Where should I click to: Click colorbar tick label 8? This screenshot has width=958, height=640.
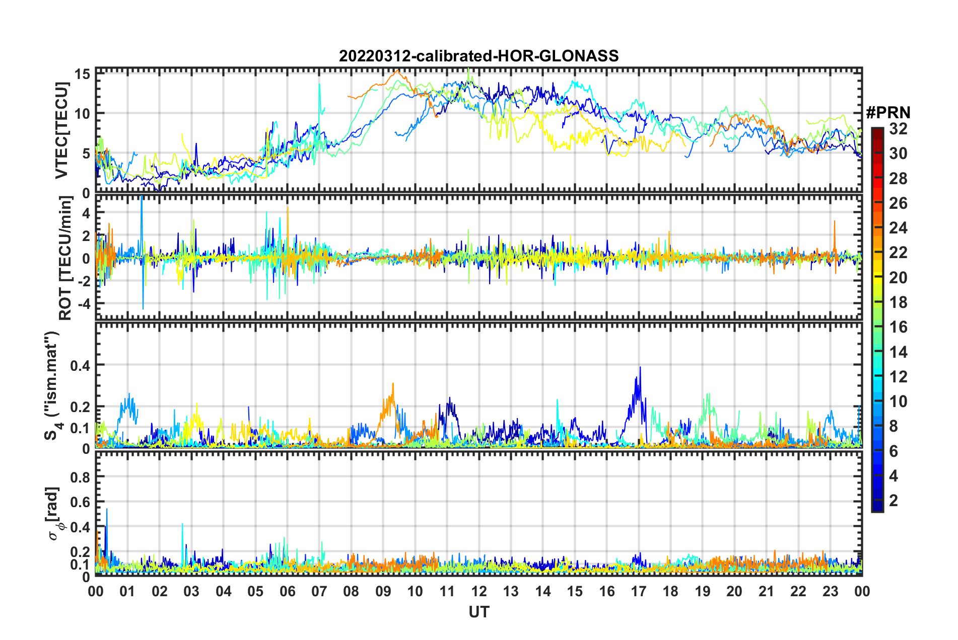coord(894,427)
